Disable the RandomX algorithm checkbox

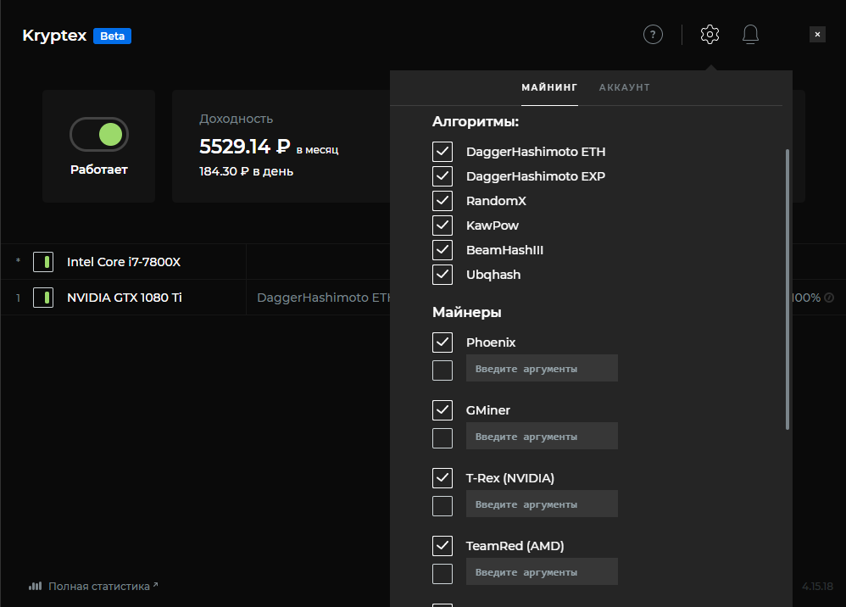[x=442, y=201]
